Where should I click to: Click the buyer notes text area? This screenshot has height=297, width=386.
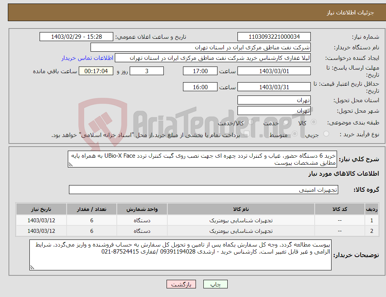180,255
